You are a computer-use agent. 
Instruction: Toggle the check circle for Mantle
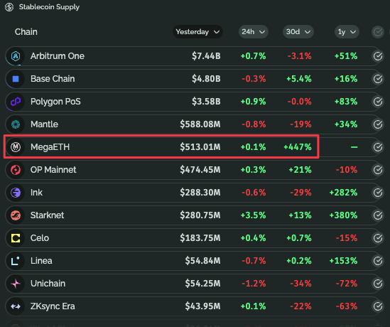(x=378, y=124)
